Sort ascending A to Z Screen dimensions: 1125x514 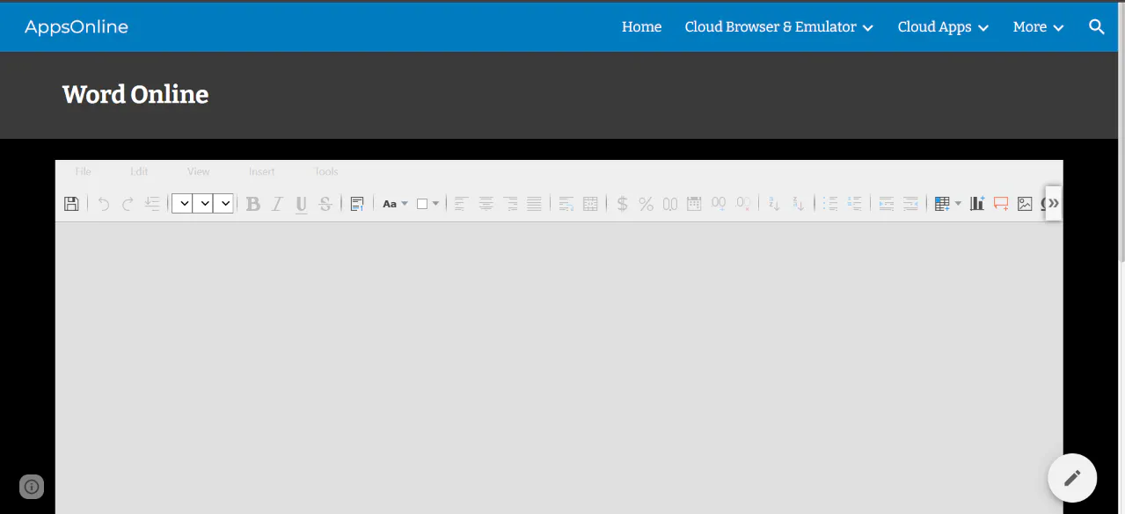(774, 204)
